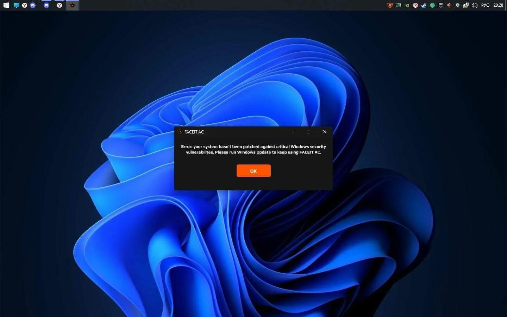Click the FACEIT shield icon in dialog title bar
Viewport: 507px width, 317px height.
point(180,132)
